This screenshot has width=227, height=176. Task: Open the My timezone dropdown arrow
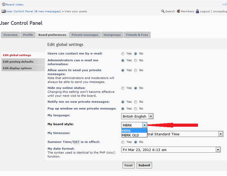(221, 134)
